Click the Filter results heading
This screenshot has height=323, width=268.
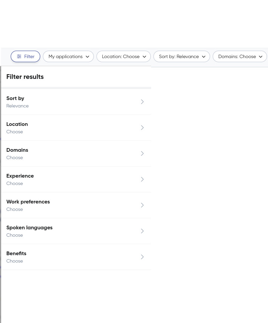coord(25,77)
